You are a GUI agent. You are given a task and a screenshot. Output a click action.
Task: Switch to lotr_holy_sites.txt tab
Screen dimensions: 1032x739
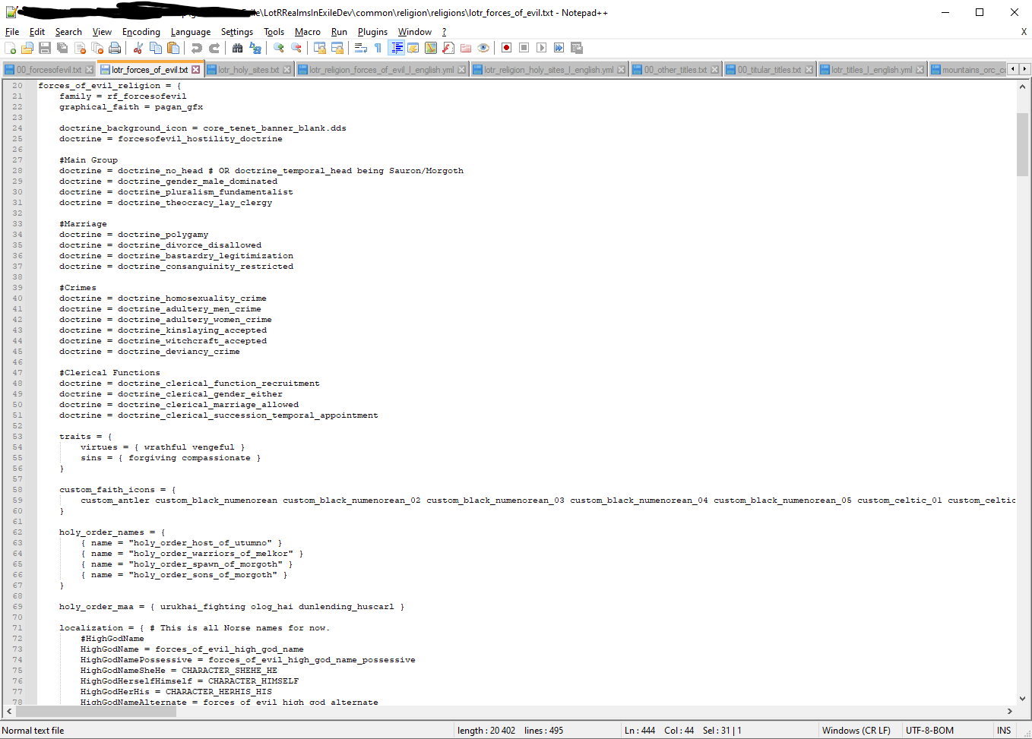click(x=249, y=69)
